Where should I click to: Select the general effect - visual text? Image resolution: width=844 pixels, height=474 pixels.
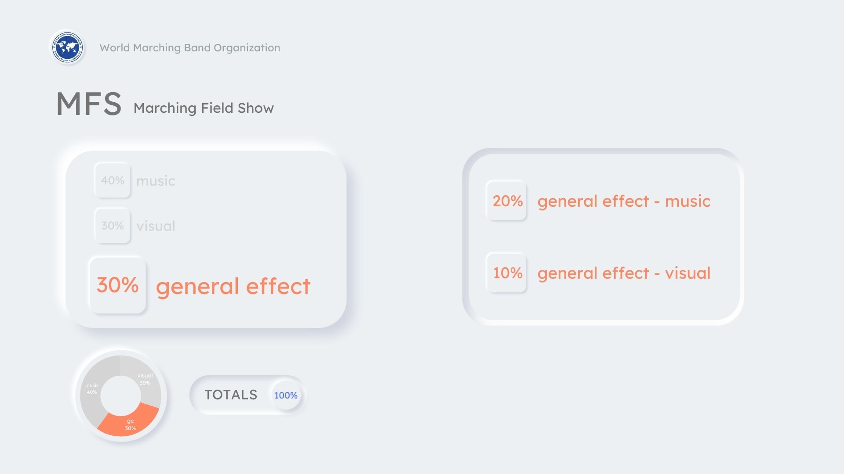click(x=624, y=273)
